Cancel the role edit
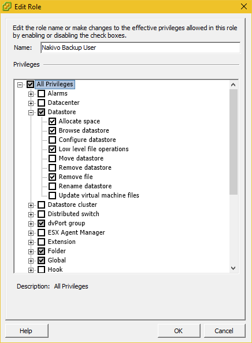 pyautogui.click(x=224, y=331)
